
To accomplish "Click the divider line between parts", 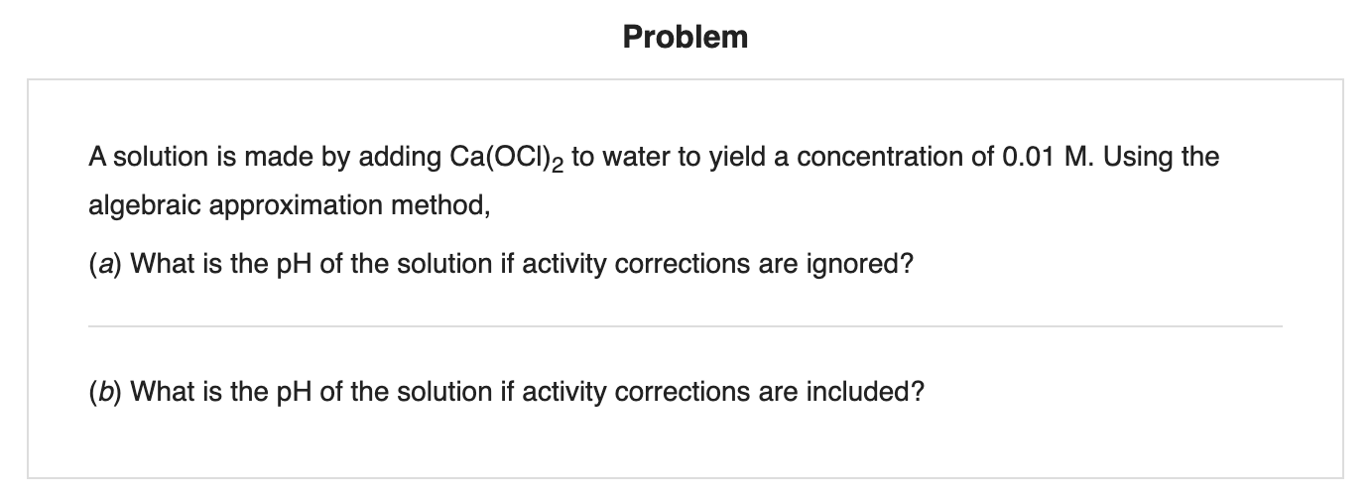I will coord(685,325).
